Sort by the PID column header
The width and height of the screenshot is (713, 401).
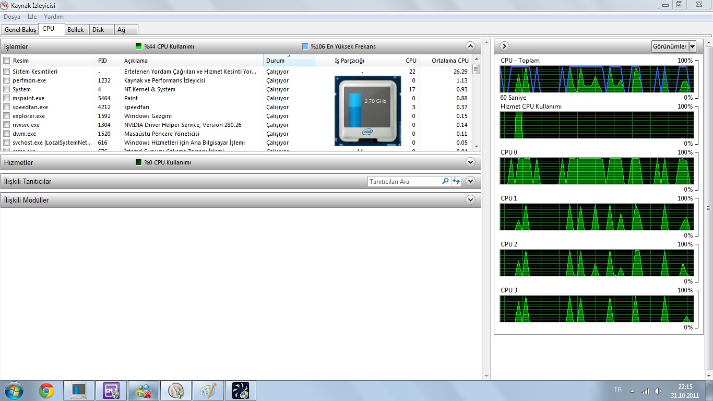coord(108,61)
